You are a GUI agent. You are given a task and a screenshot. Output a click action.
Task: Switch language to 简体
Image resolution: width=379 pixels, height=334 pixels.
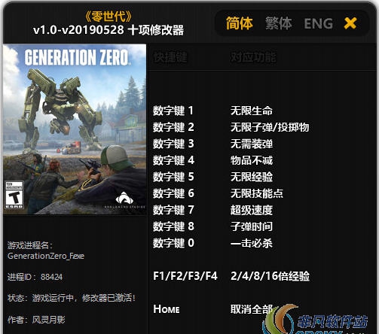(x=240, y=23)
